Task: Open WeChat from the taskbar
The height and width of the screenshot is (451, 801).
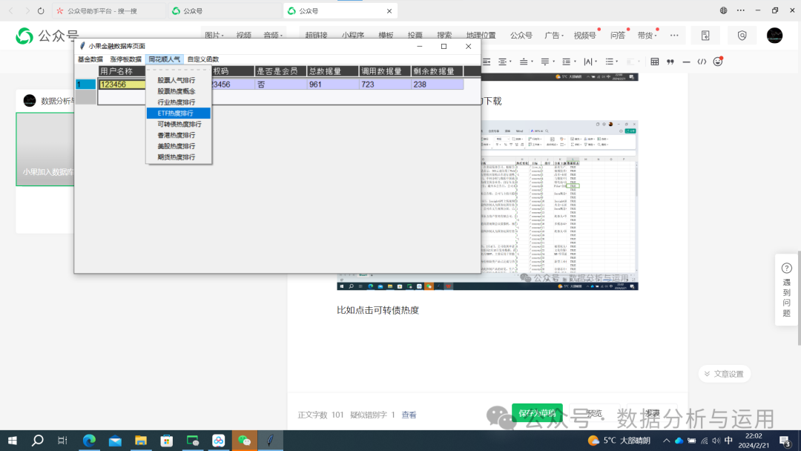Action: (244, 441)
